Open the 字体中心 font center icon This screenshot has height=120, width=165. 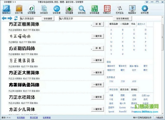[6, 9]
